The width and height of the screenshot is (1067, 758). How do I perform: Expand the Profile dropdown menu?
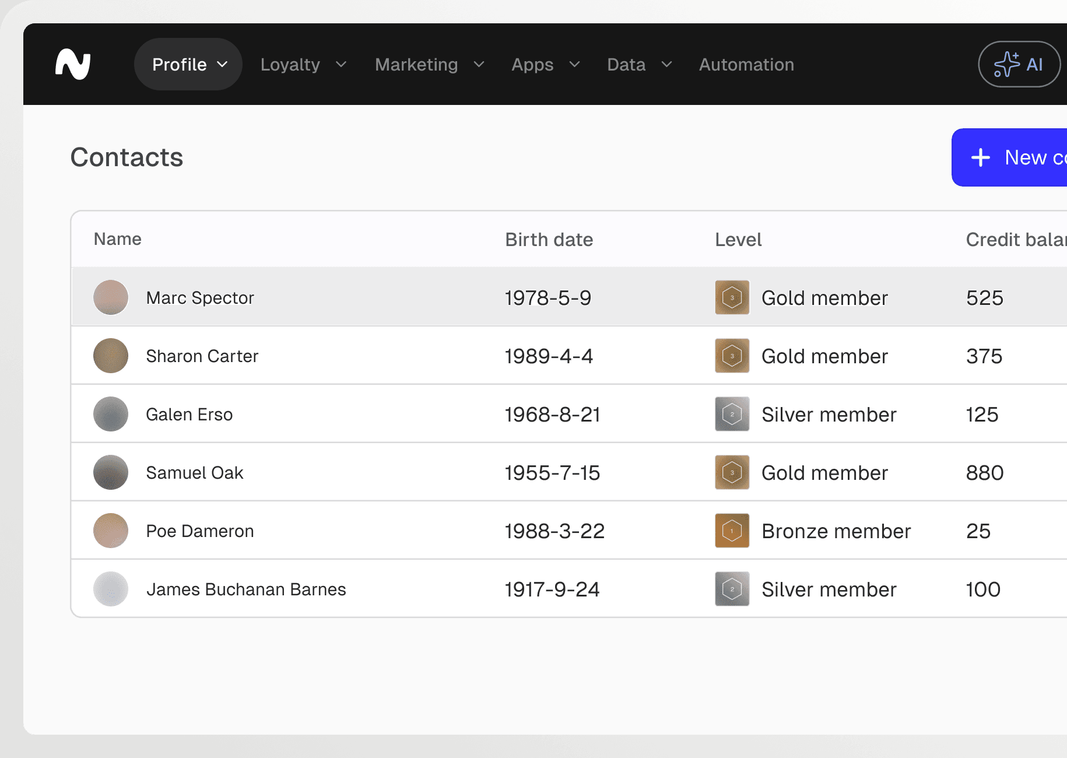click(188, 64)
